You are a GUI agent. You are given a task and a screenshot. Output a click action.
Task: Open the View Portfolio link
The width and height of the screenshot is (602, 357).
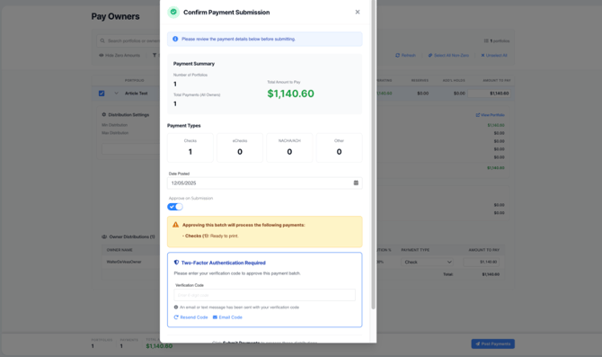[x=491, y=115]
